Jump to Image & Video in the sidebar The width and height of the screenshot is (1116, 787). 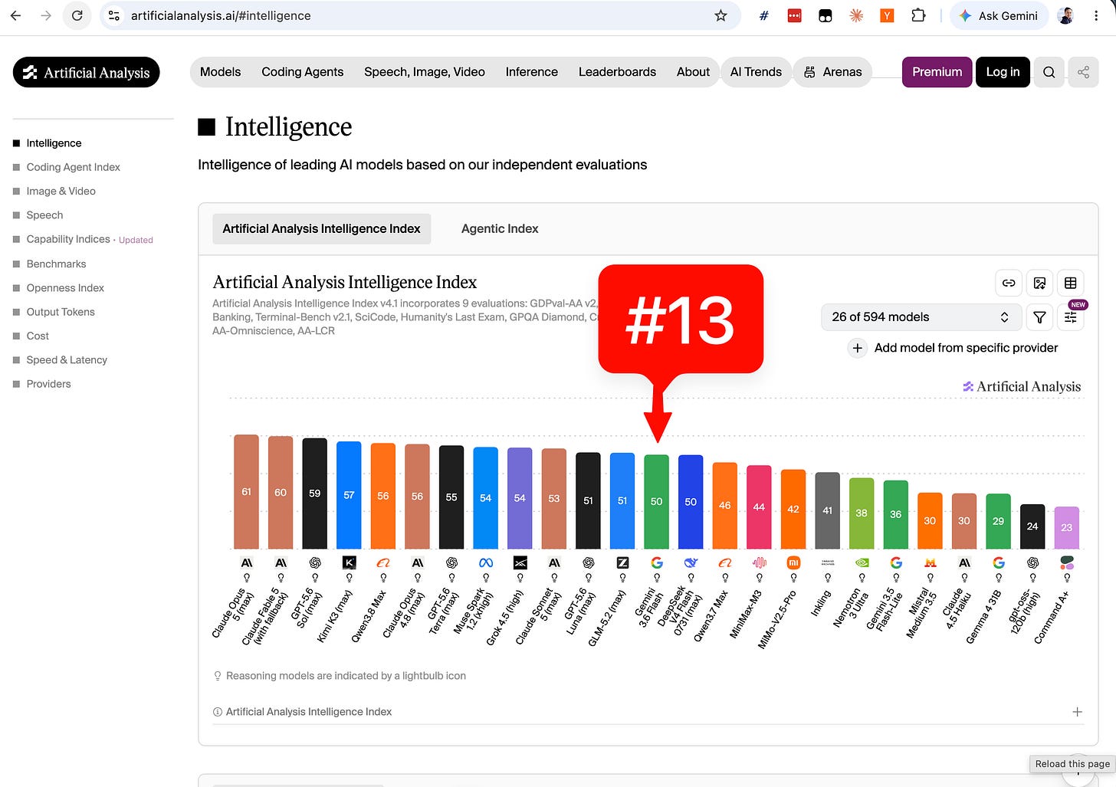coord(61,191)
